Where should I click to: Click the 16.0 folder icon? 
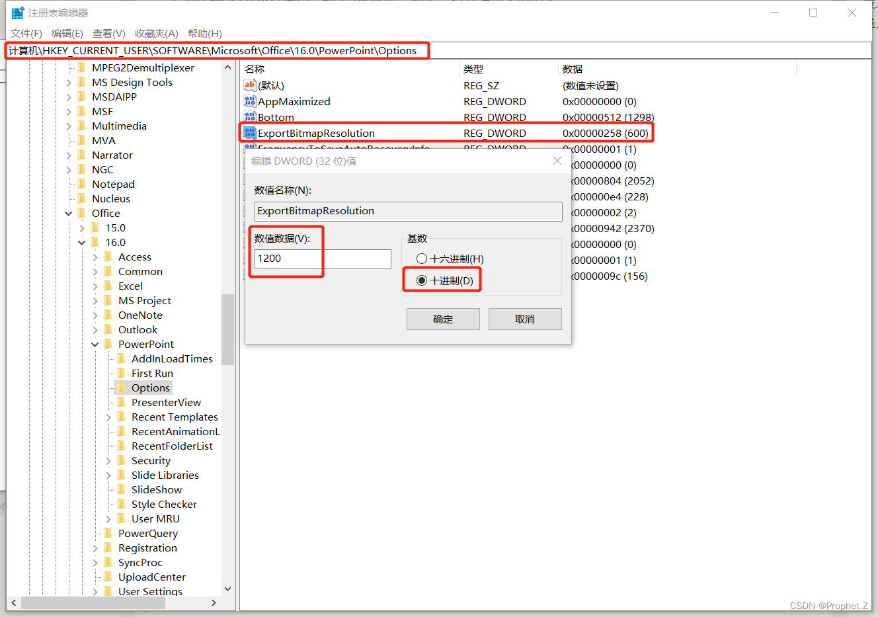point(95,242)
